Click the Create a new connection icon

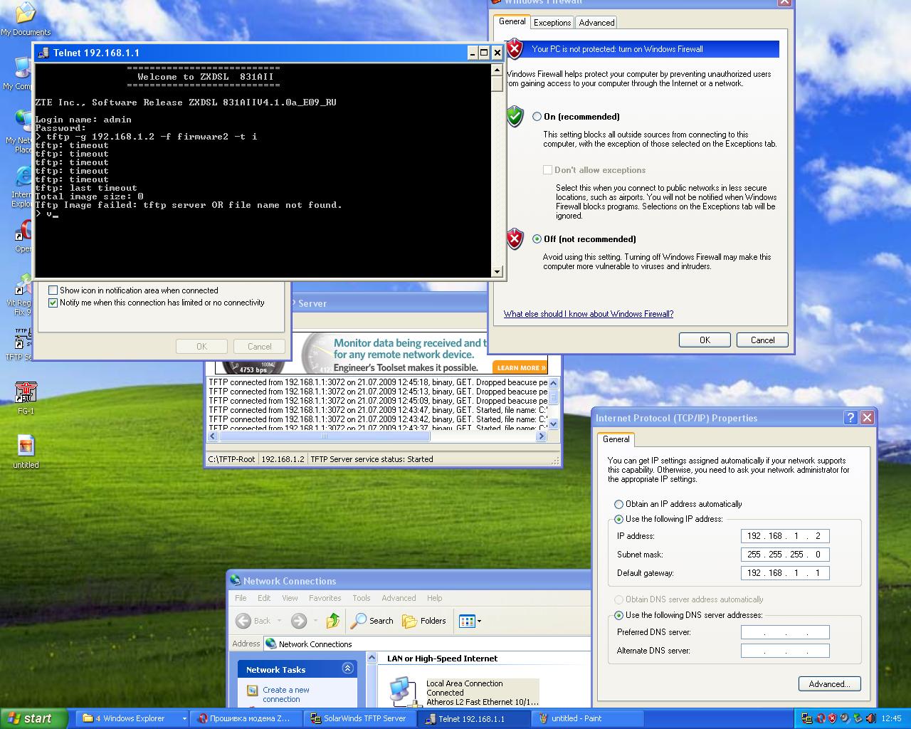252,691
